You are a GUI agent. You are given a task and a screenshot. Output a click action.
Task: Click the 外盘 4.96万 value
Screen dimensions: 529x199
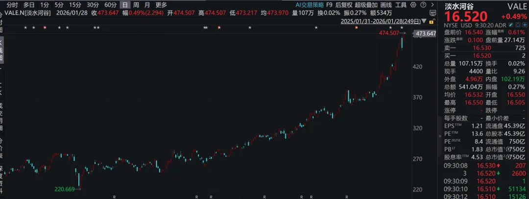(x=474, y=79)
